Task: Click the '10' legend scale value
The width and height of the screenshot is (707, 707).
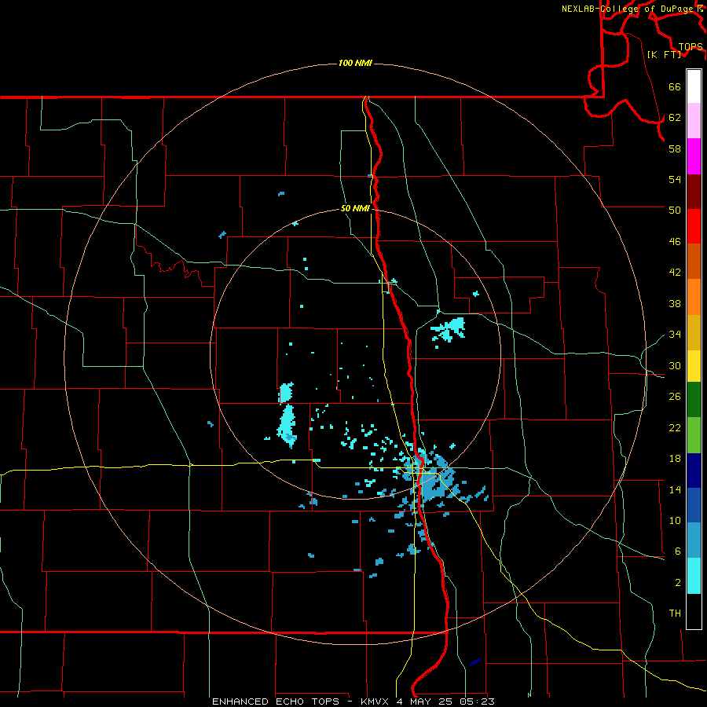Action: point(675,520)
